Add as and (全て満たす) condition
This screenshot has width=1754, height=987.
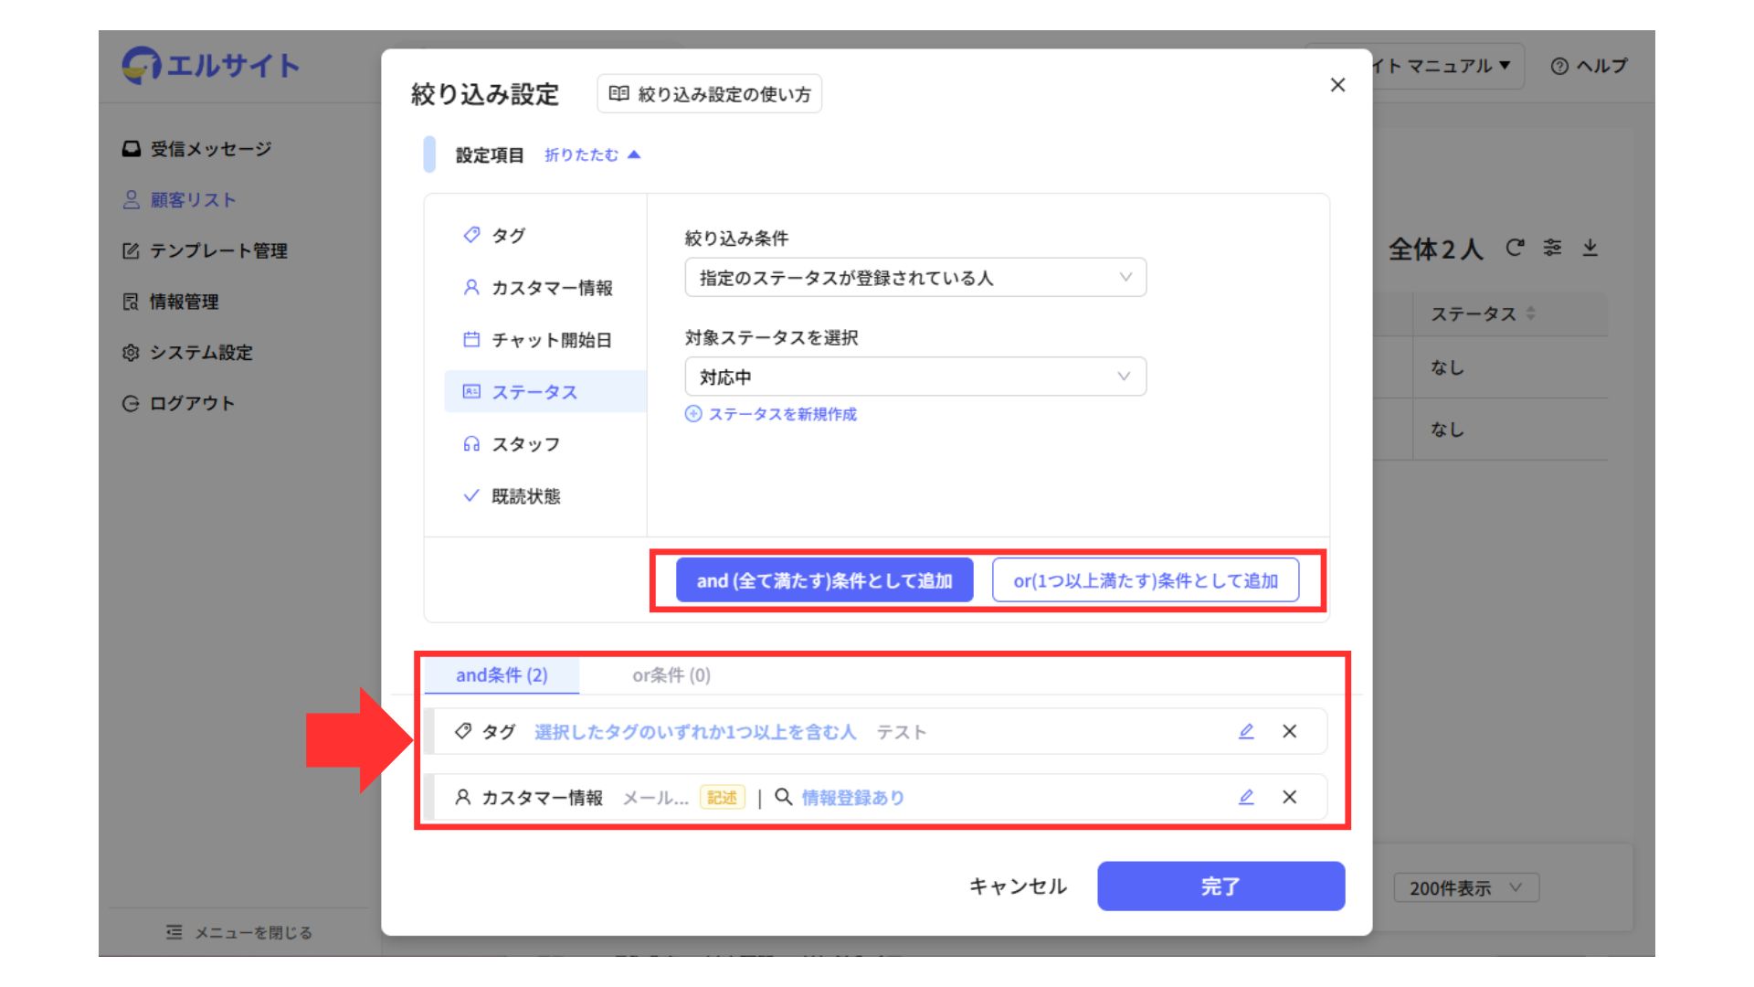click(824, 580)
